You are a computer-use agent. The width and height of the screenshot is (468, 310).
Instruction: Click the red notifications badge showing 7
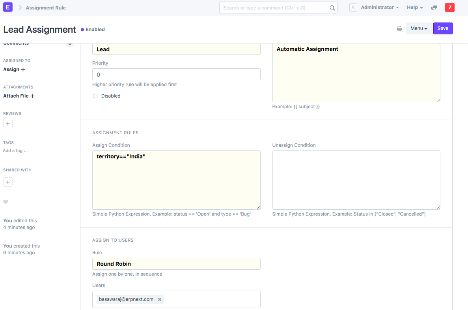(449, 8)
